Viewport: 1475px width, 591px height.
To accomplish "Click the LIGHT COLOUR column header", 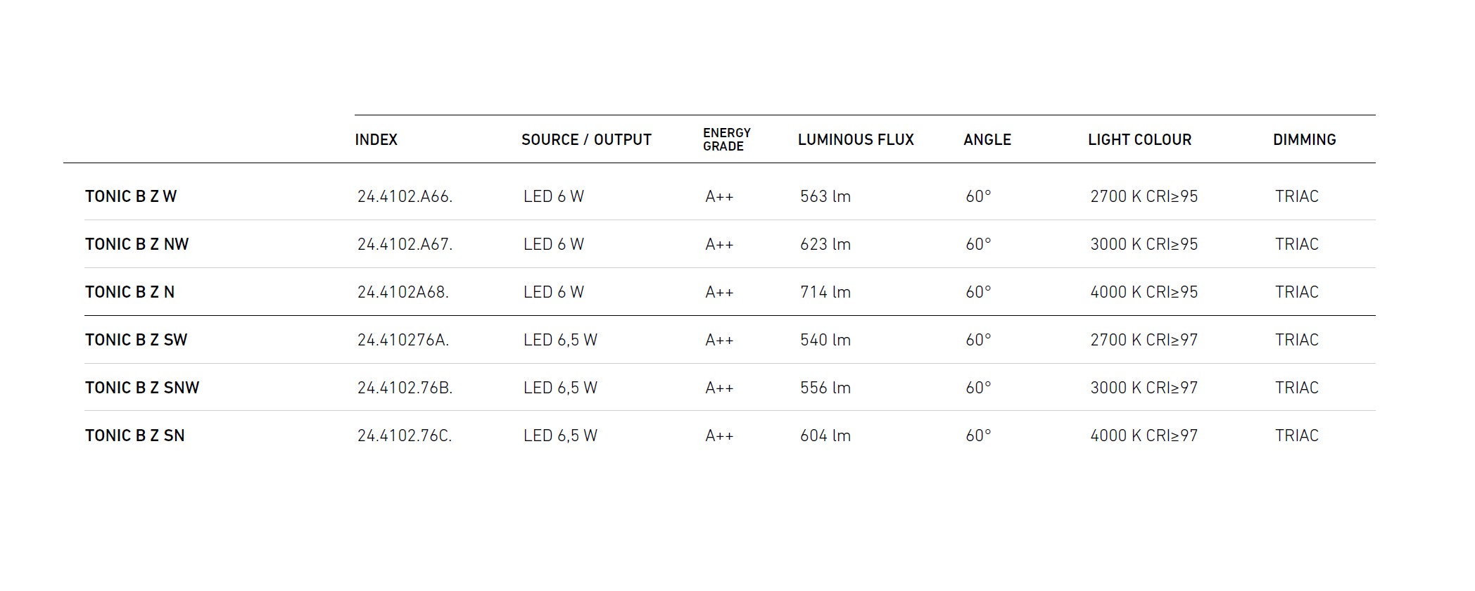I will pos(1139,140).
